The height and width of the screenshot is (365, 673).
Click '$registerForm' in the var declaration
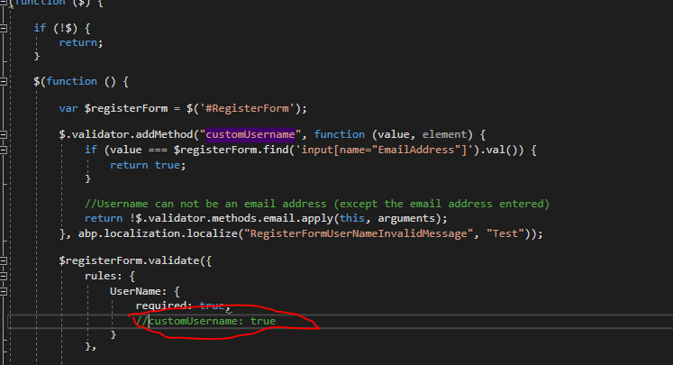tap(126, 108)
